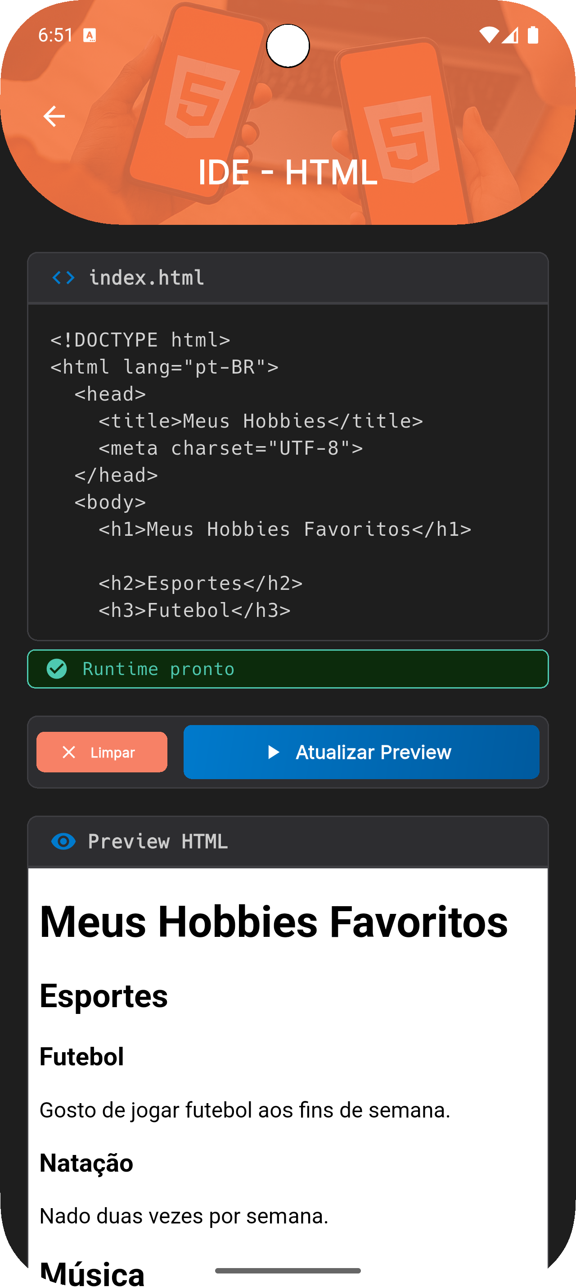576x1287 pixels.
Task: Tap the bottom home gesture bar
Action: (x=288, y=1270)
